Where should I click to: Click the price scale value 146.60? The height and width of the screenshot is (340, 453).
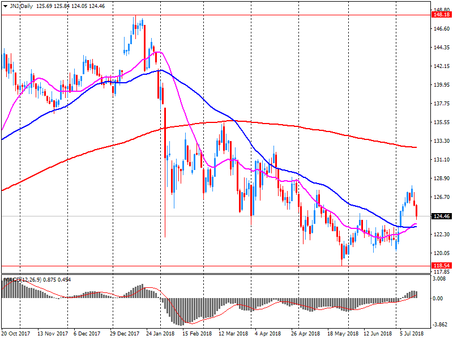point(442,29)
